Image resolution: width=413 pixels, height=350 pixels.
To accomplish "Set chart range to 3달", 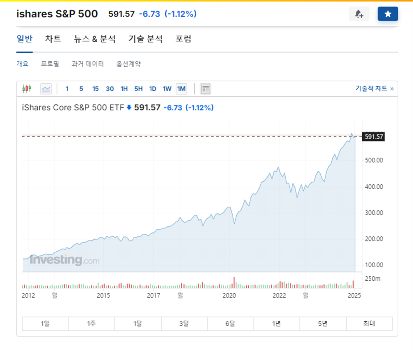I will (184, 324).
